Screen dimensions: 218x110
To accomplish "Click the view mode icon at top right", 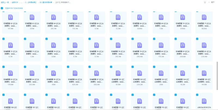I will pos(205,2).
